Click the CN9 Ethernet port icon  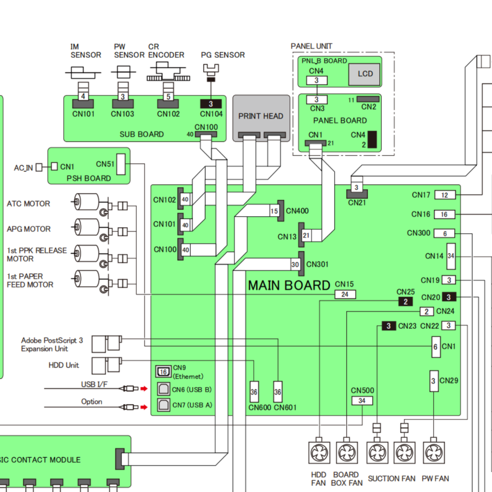pyautogui.click(x=163, y=371)
